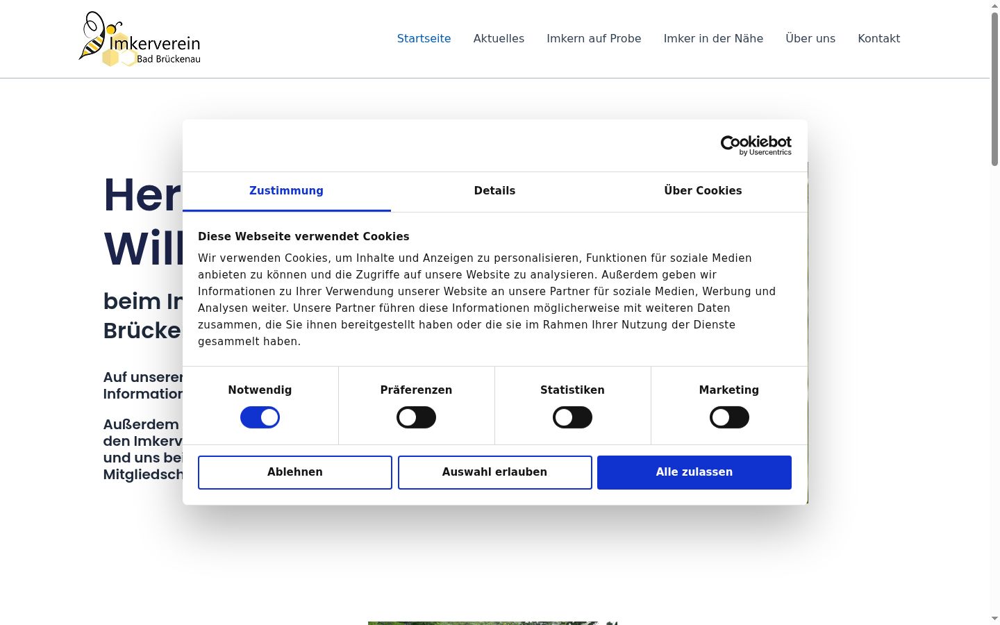Toggle the Notwendig cookie switch
1000x625 pixels.
[260, 417]
